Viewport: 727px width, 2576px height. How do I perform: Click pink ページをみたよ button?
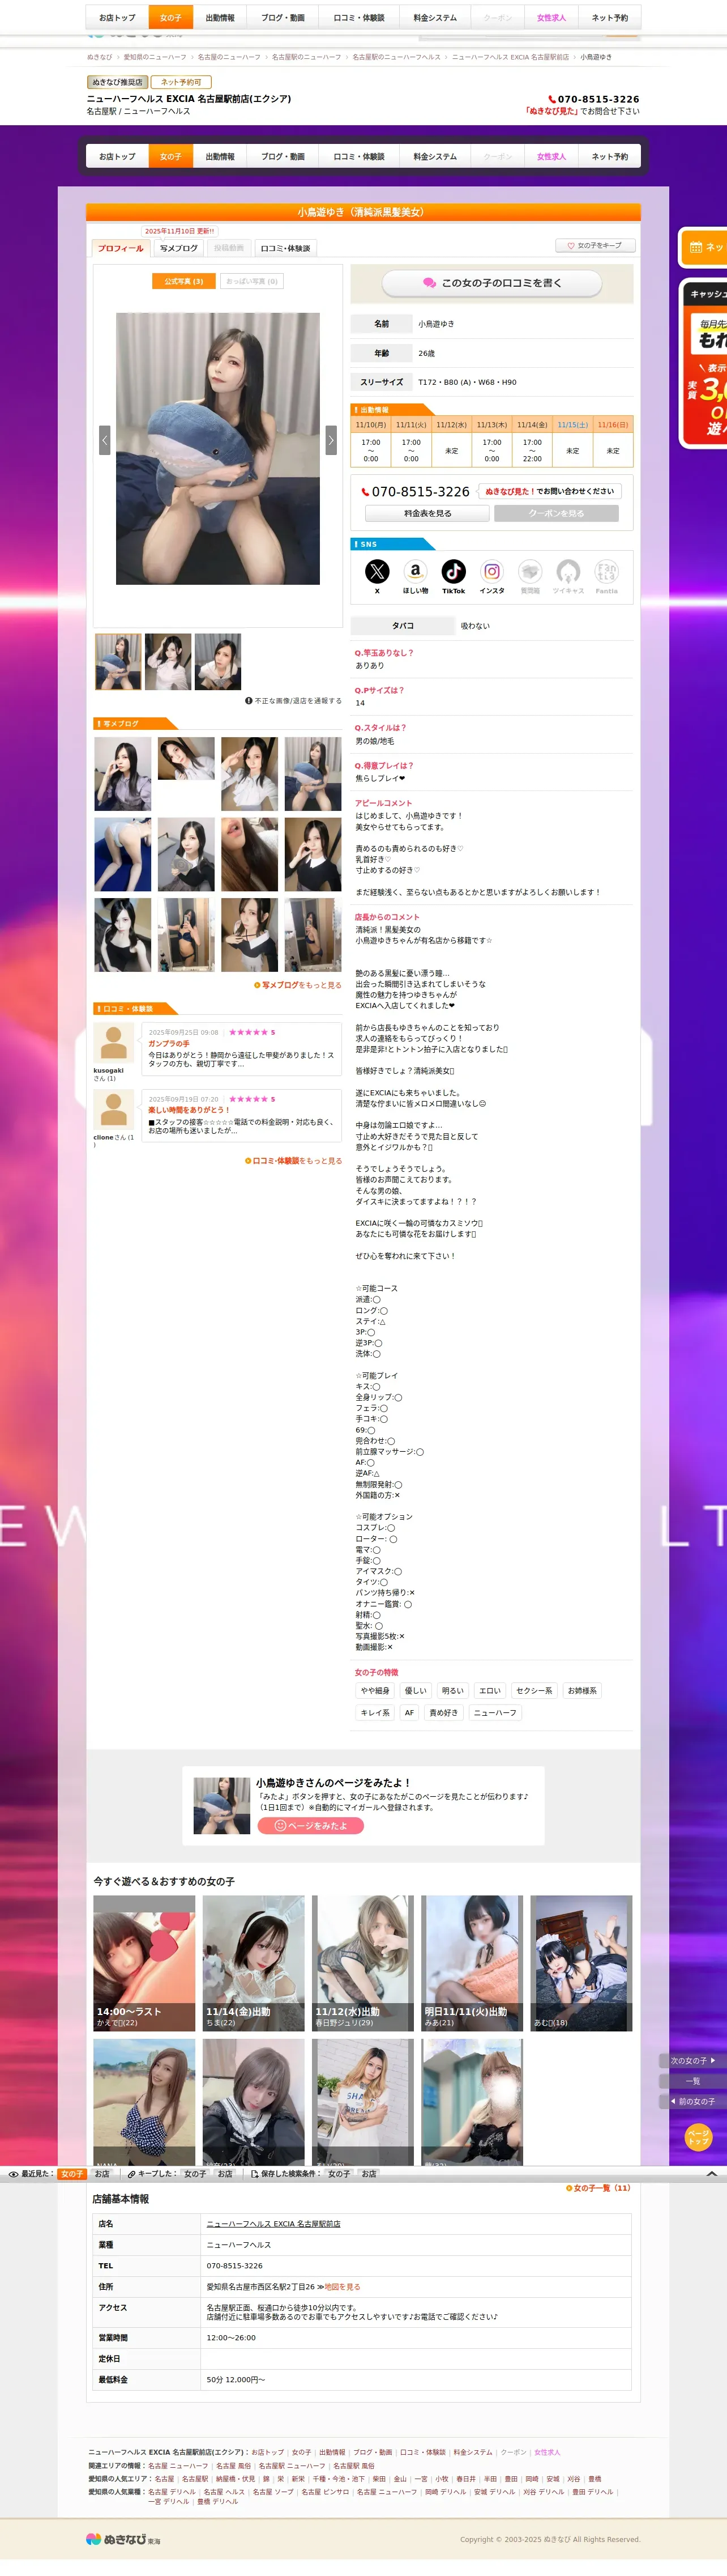pyautogui.click(x=311, y=1825)
